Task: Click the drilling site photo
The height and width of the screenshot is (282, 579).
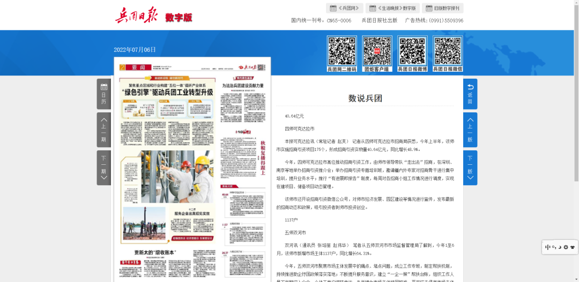Action: [x=144, y=223]
